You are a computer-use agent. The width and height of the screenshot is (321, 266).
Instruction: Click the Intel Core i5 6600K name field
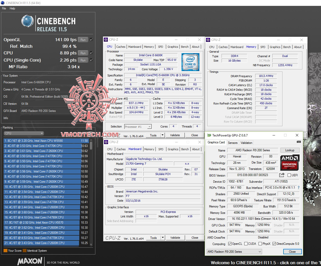click(151, 55)
